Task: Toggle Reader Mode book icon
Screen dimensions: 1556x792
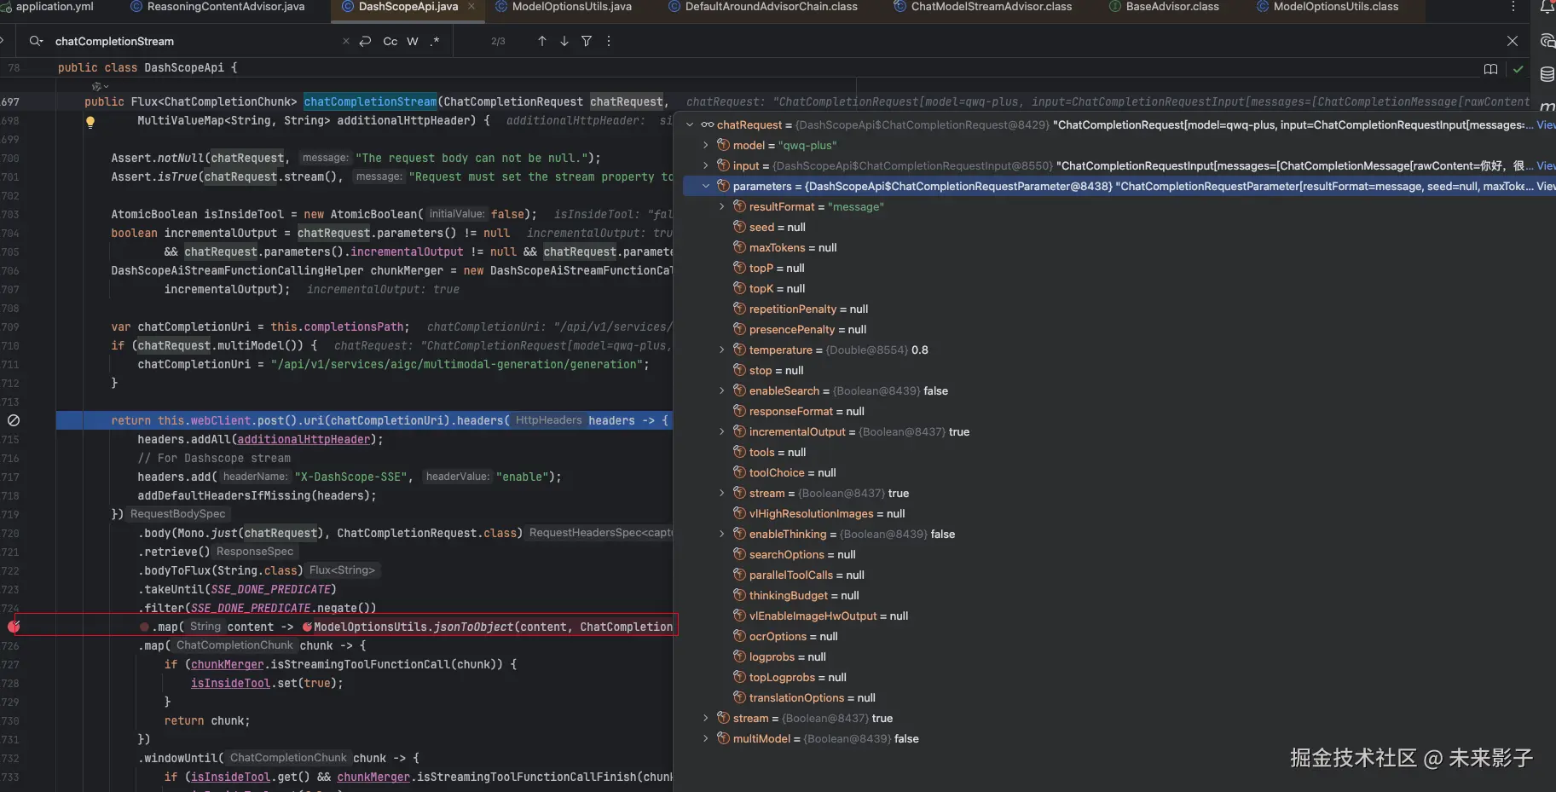Action: [1490, 69]
